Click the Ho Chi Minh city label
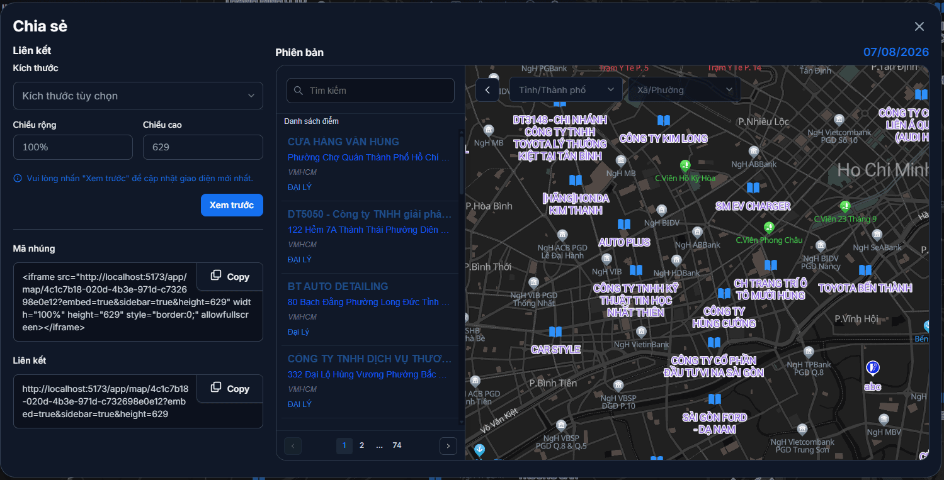 [883, 169]
